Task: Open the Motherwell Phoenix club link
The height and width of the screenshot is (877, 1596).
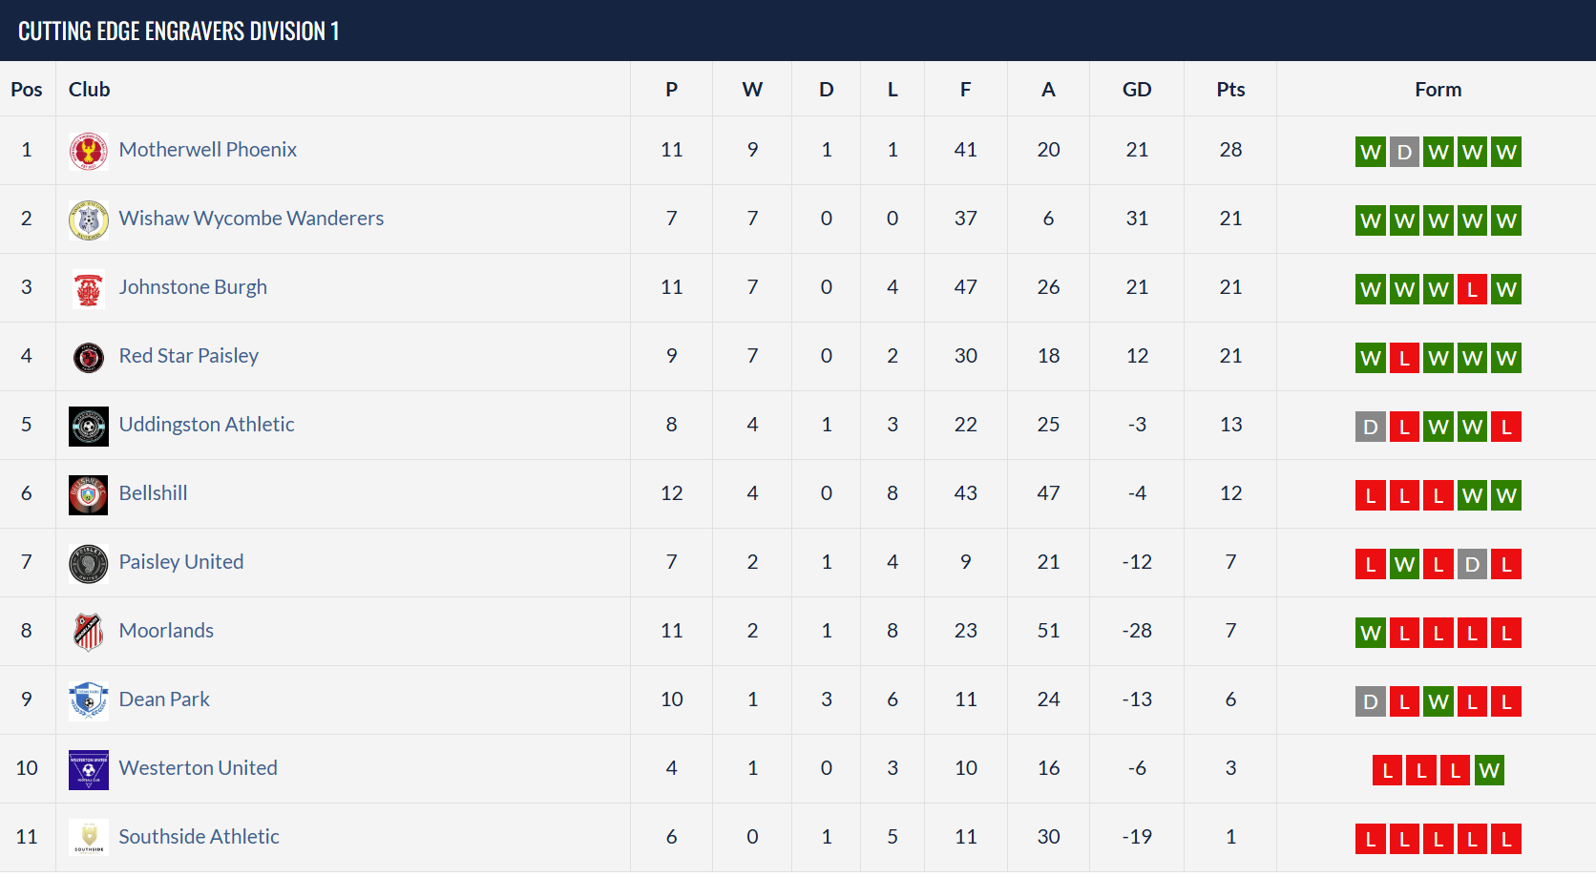Action: [207, 150]
